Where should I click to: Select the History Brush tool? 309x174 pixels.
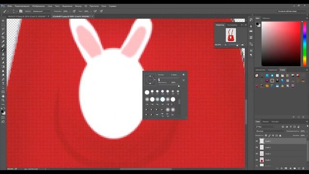tap(3, 58)
